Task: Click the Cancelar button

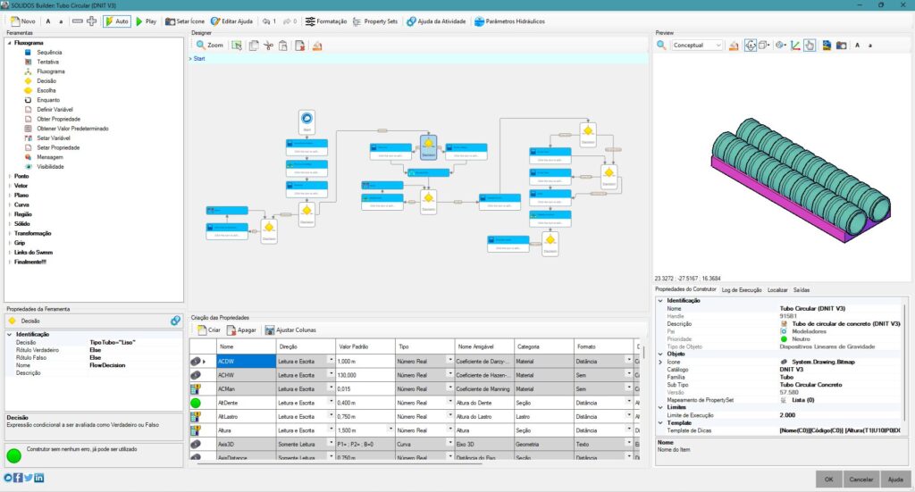Action: click(x=860, y=479)
